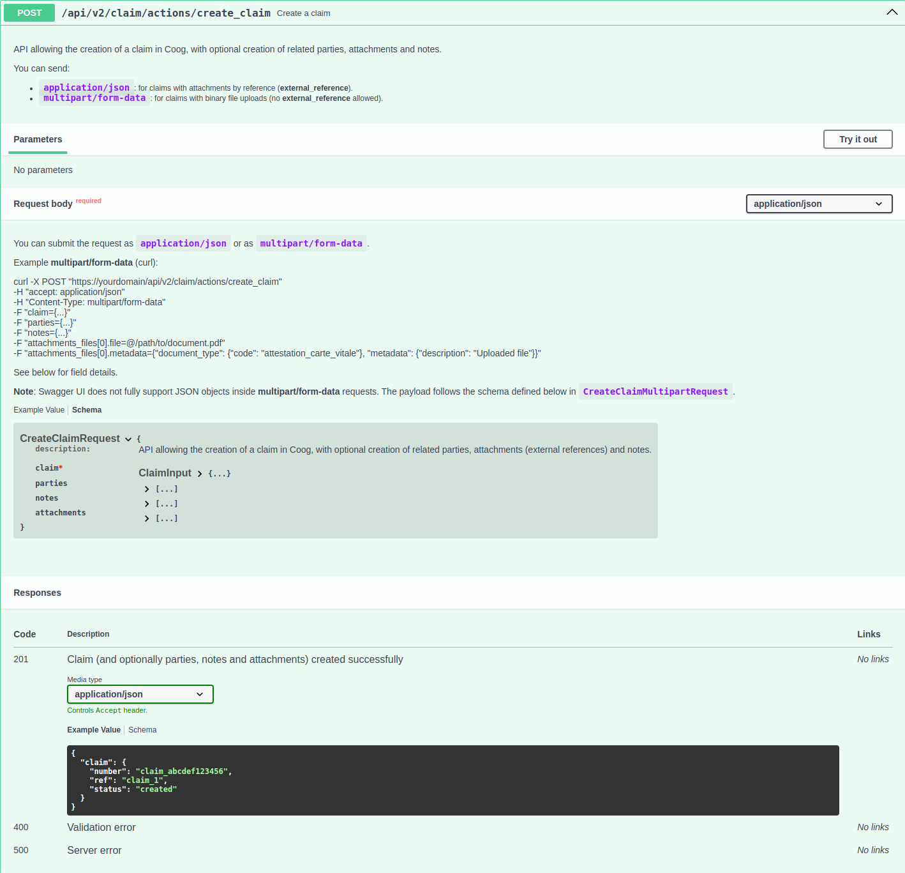The width and height of the screenshot is (905, 873).
Task: Click the CreateClaimRequest model title
Action: coord(70,438)
